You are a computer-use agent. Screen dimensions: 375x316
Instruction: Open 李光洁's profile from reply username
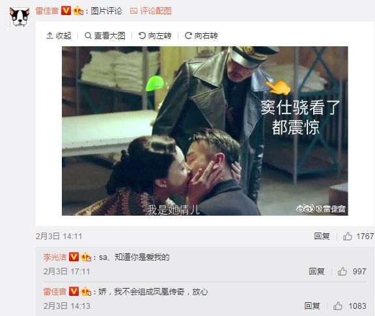coord(55,257)
